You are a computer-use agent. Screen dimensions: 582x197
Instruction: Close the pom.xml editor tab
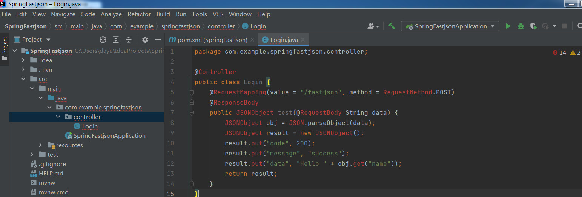coord(252,40)
